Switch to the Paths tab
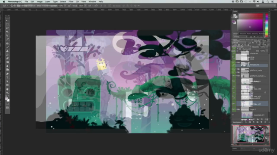277x155 pixels. pos(249,34)
